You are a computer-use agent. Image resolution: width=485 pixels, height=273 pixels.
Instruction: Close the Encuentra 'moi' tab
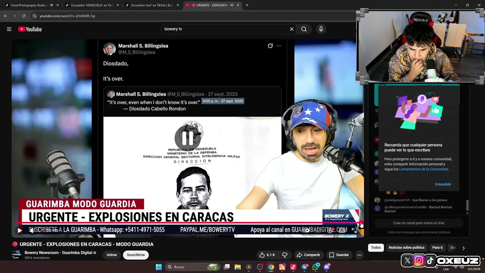tap(178, 5)
